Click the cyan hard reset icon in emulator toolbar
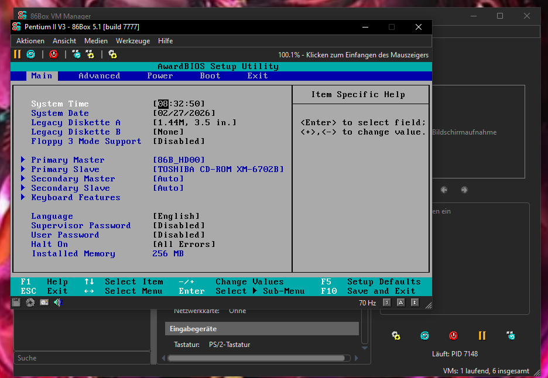Screen dimensions: 548x378 (x=31, y=54)
